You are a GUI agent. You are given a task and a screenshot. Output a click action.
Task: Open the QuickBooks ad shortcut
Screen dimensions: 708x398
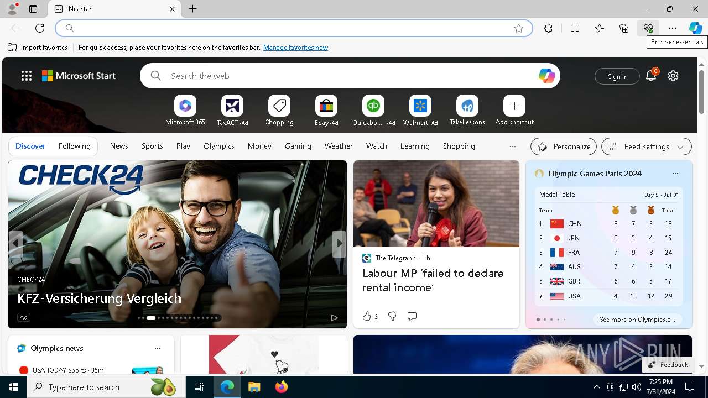[x=373, y=106]
